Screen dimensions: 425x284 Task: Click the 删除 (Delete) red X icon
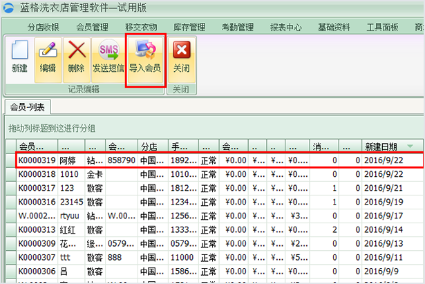[x=77, y=50]
